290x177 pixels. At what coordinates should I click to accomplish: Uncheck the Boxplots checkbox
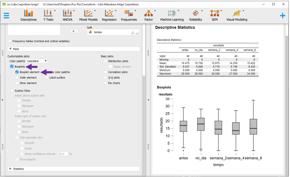pos(12,66)
